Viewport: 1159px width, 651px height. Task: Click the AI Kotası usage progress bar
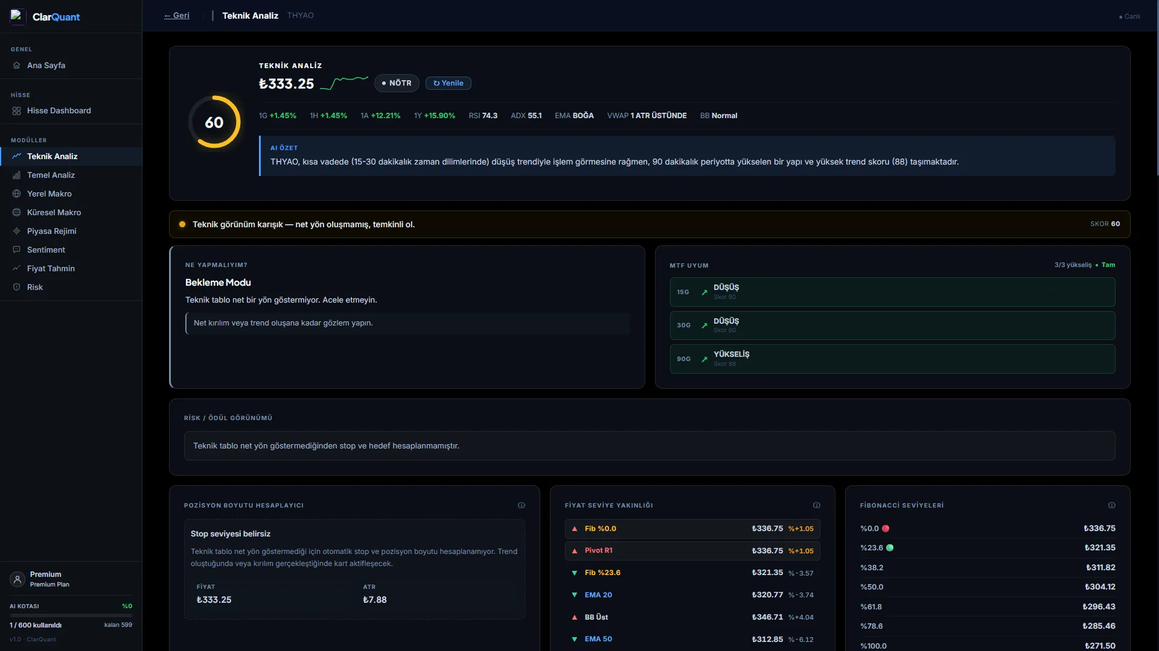click(71, 615)
